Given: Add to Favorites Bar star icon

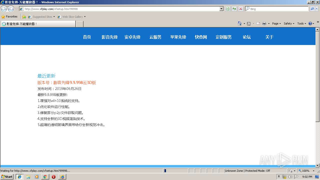Looking at the screenshot, I should pyautogui.click(x=24, y=17).
